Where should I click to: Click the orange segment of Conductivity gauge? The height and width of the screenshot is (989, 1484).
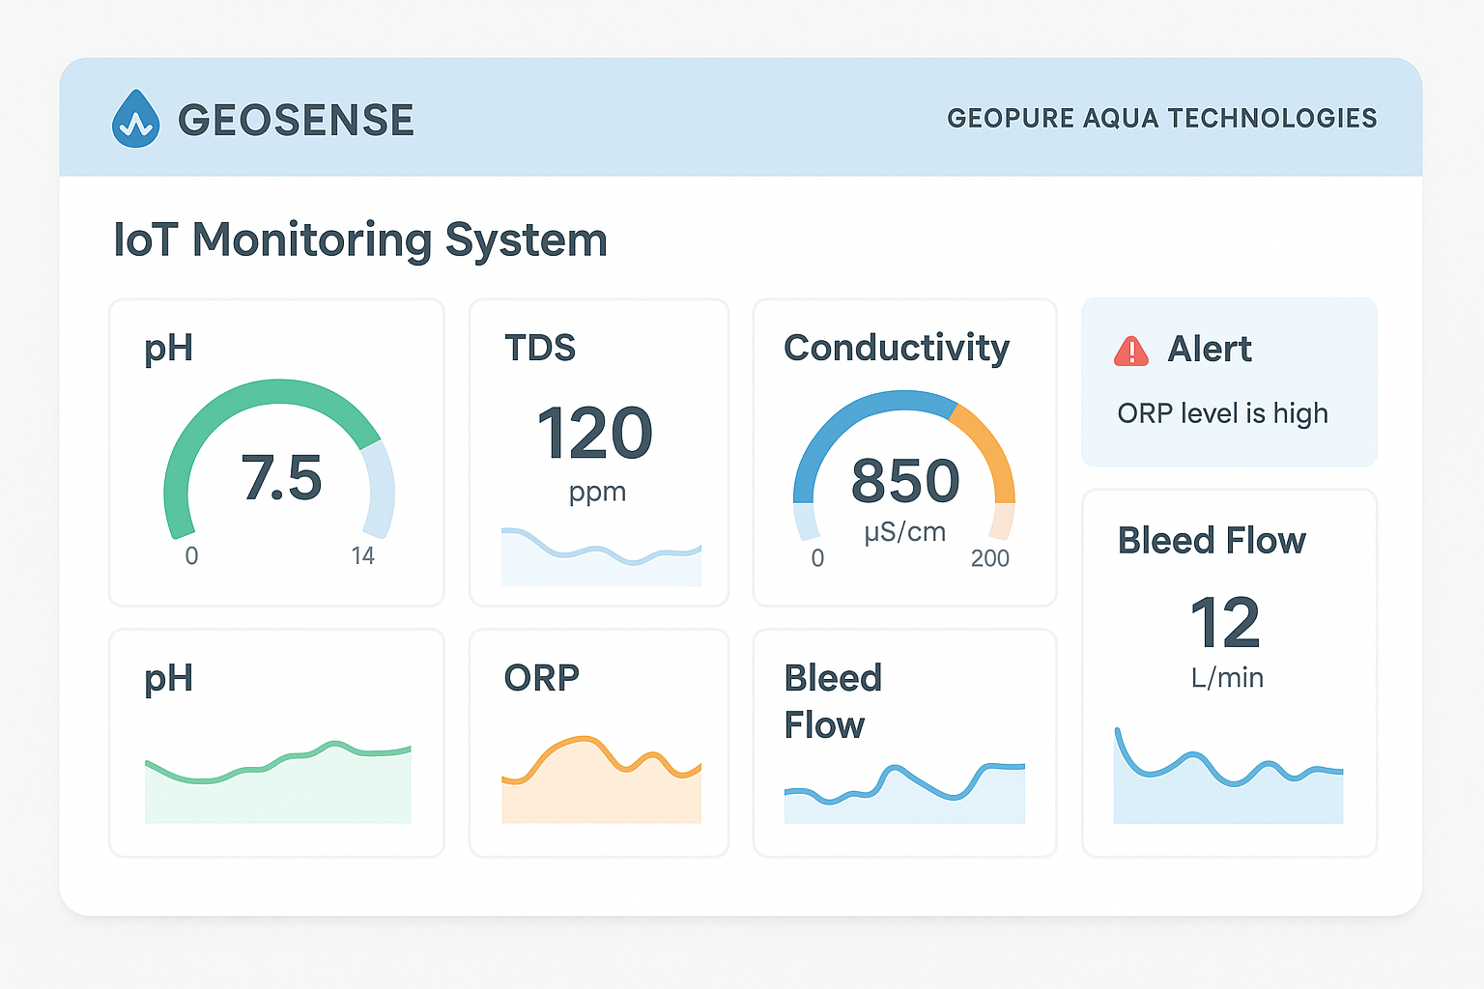[990, 446]
